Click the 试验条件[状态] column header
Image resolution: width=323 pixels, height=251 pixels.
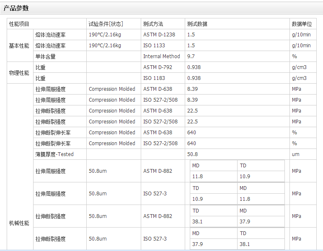106,24
